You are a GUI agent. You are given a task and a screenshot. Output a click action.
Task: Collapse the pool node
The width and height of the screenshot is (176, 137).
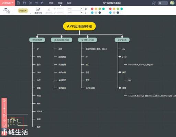click(x=120, y=57)
